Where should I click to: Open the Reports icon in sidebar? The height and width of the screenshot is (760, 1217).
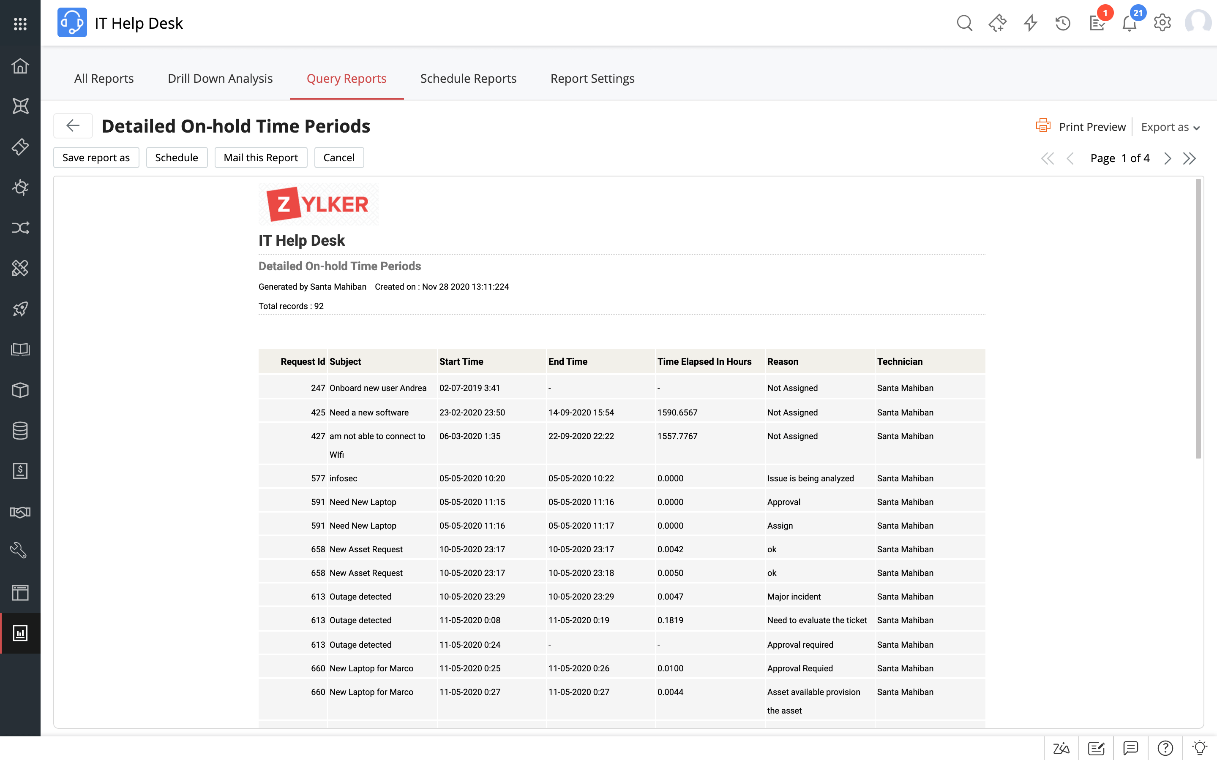click(20, 633)
